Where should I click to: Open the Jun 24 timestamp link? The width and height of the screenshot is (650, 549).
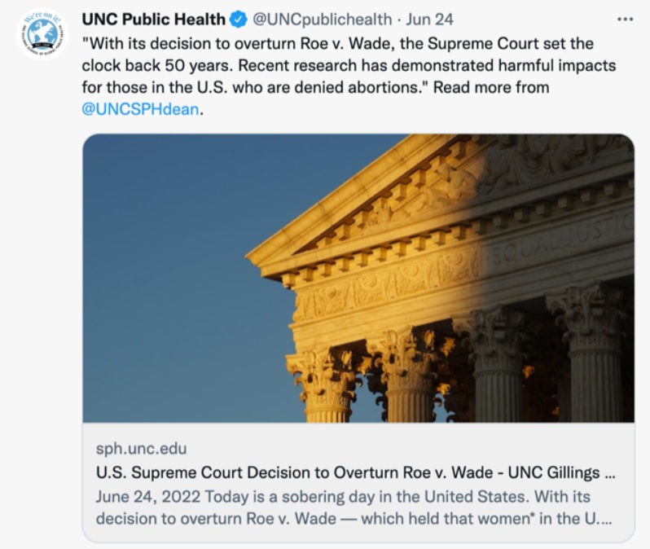point(431,19)
